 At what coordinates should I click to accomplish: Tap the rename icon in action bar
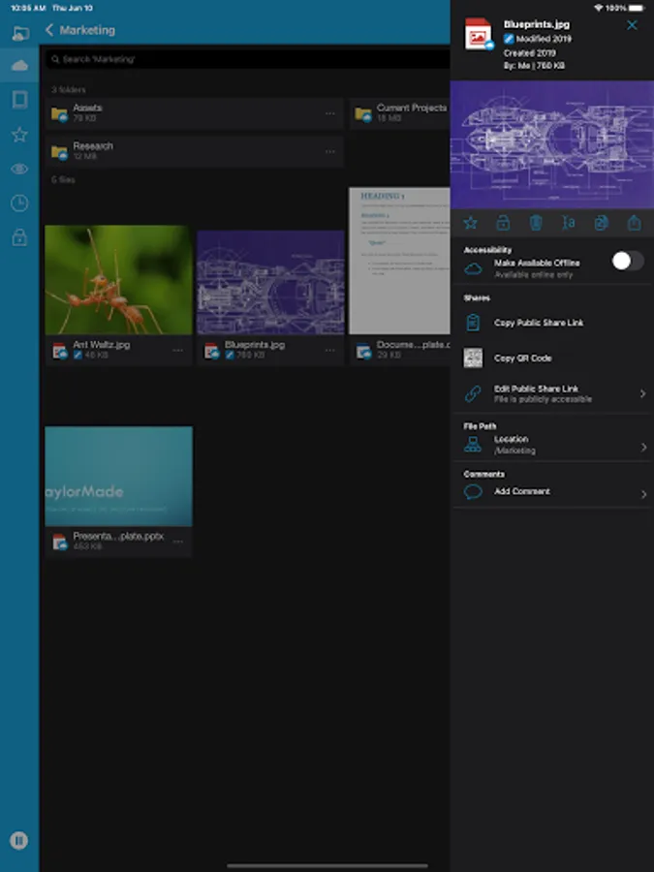pyautogui.click(x=569, y=223)
